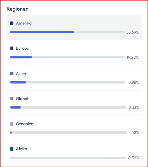148x167 pixels.
Task: Click the green Afrika color square
Action: [x=12, y=149]
